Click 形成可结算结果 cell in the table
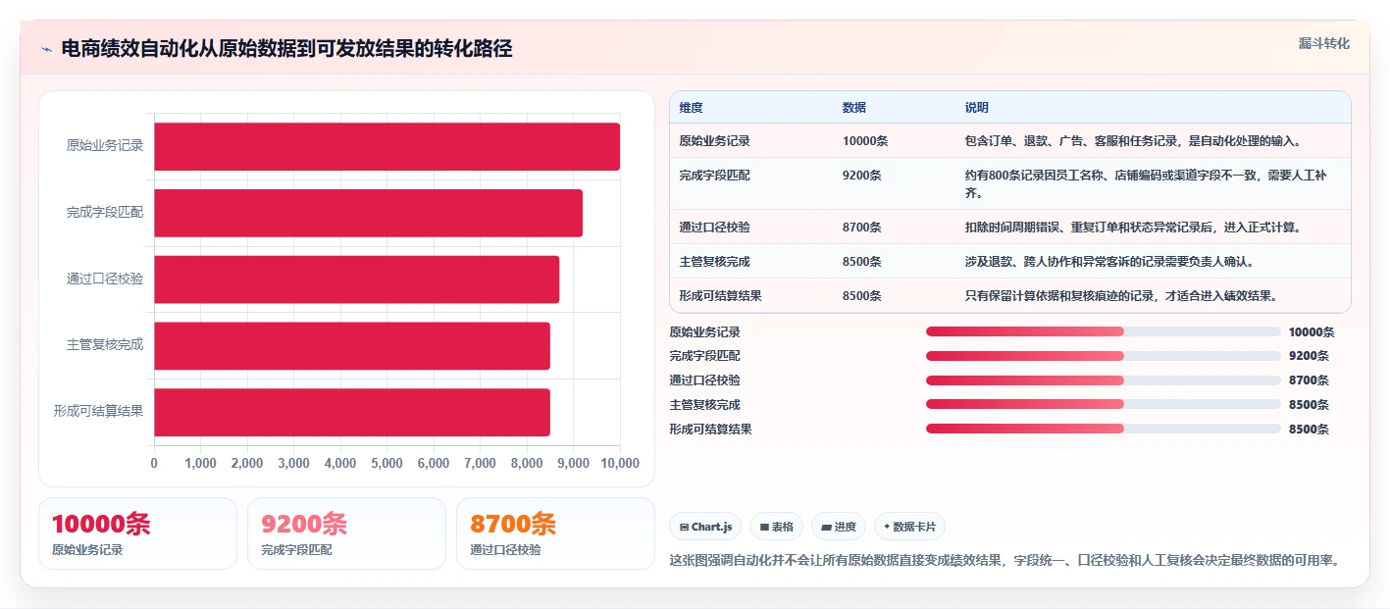The image size is (1390, 609). click(720, 296)
